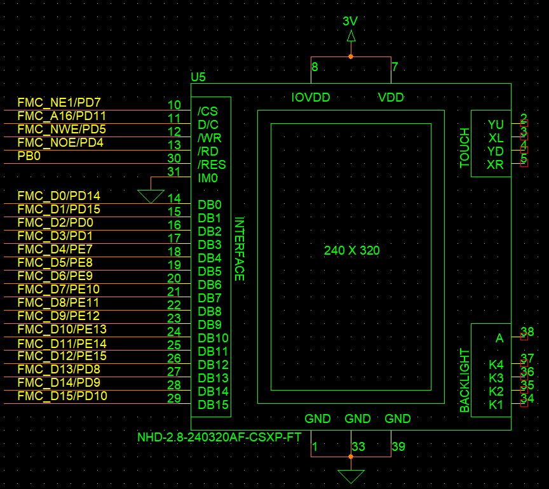The height and width of the screenshot is (489, 549).
Task: Click the vertical INTERFACE label
Action: tap(240, 249)
